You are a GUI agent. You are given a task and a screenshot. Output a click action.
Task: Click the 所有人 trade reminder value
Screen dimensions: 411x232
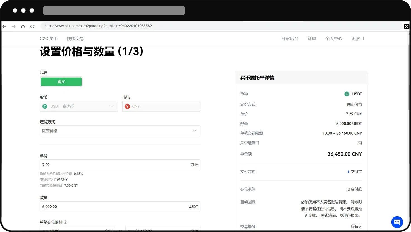coord(356,226)
